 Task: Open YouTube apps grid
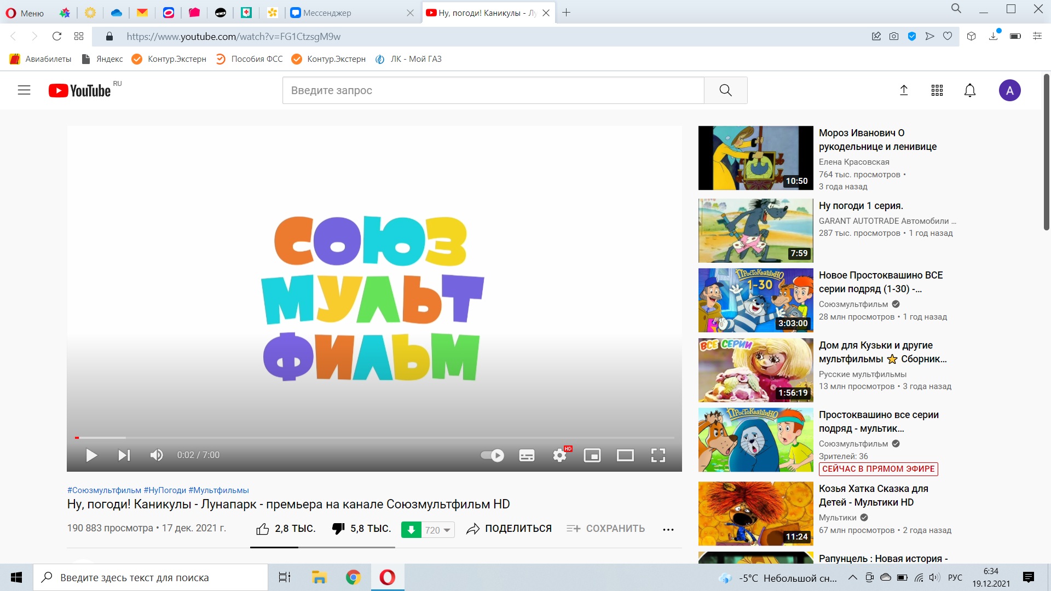pos(937,90)
